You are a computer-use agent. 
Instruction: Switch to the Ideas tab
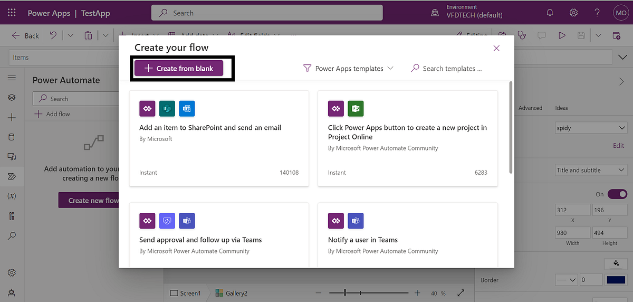coord(561,108)
